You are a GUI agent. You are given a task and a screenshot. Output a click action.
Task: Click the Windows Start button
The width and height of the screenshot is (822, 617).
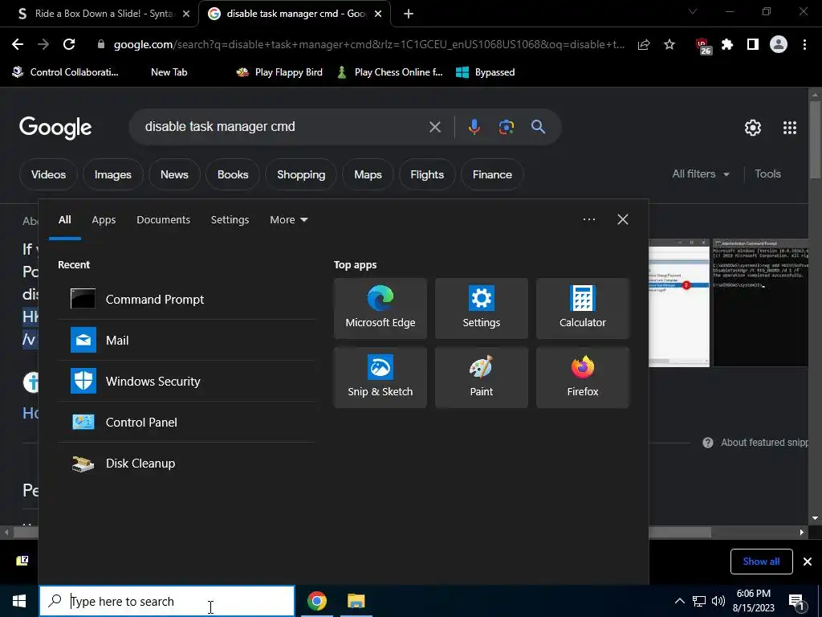click(19, 601)
